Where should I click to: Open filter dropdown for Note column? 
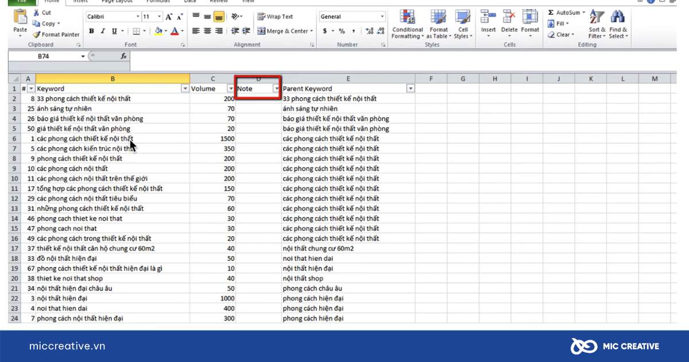click(x=276, y=88)
